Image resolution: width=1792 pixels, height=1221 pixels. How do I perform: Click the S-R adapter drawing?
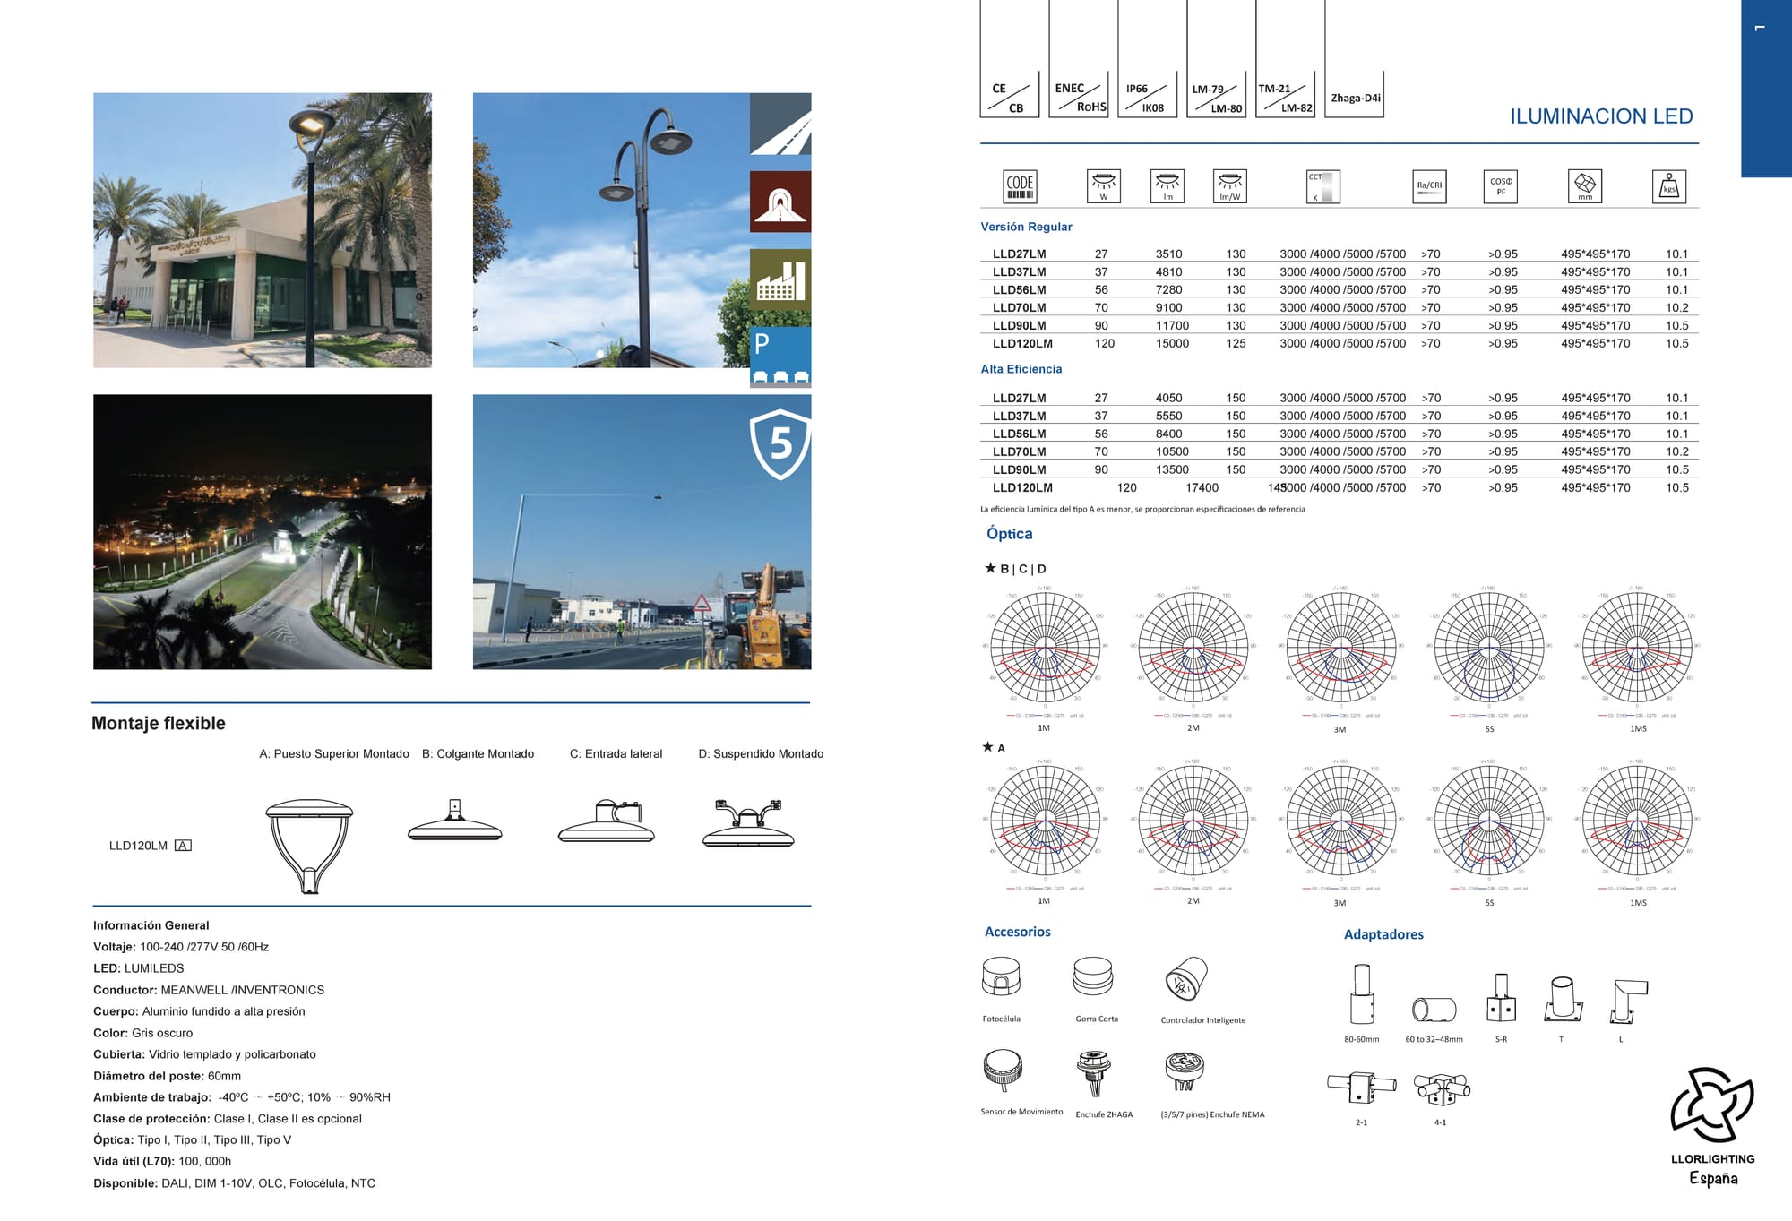coord(1502,998)
